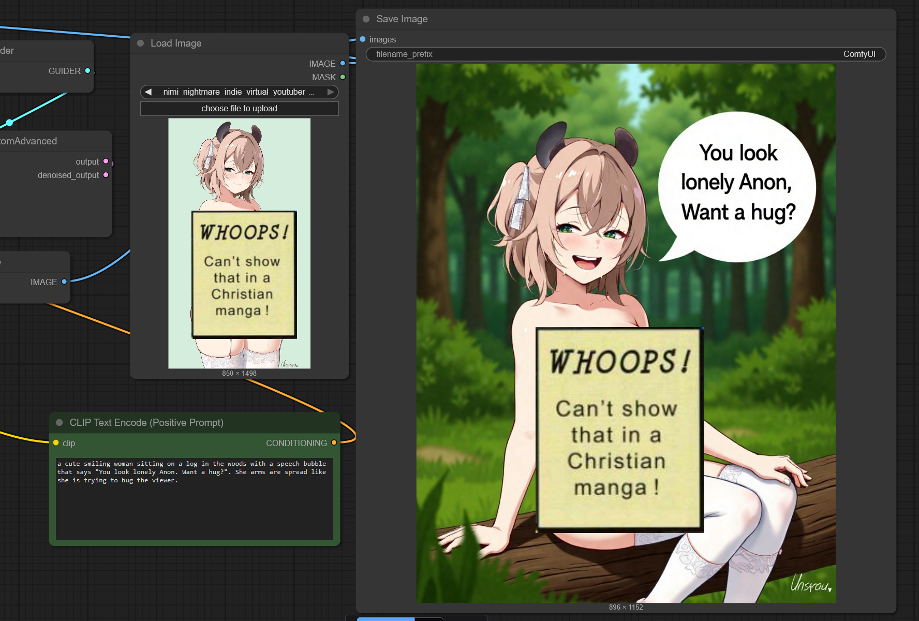Click the cyan link reroute dot
Screen dimensions: 919x621
9,123
